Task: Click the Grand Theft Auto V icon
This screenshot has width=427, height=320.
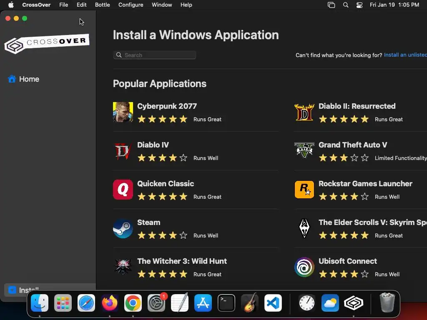Action: 304,151
